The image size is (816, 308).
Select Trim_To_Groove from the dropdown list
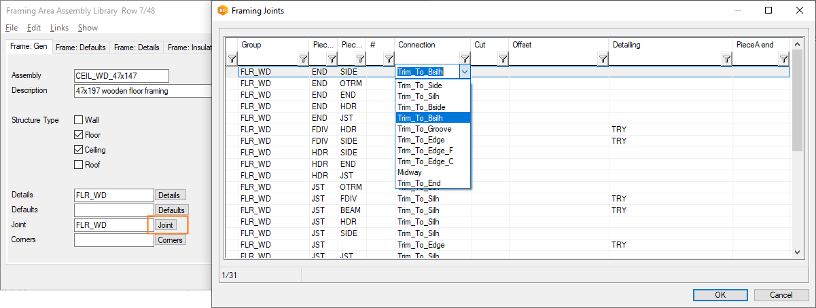[x=424, y=129]
